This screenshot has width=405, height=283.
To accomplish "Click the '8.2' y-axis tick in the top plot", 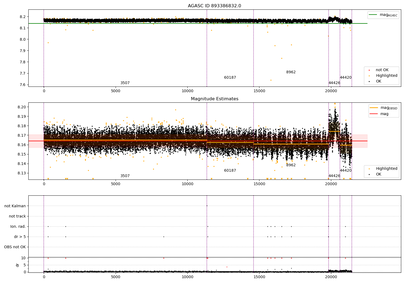I will point(23,17).
